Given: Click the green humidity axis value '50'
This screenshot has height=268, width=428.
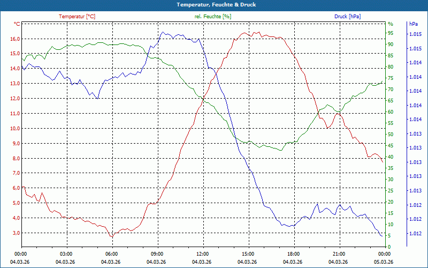Looking at the screenshot, I should [391, 135].
